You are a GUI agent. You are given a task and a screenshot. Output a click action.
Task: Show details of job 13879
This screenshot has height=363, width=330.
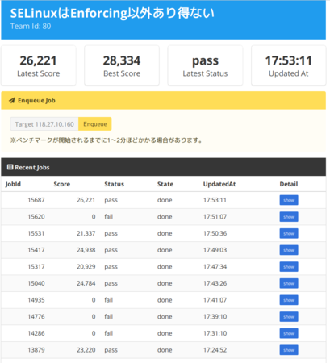click(x=289, y=350)
